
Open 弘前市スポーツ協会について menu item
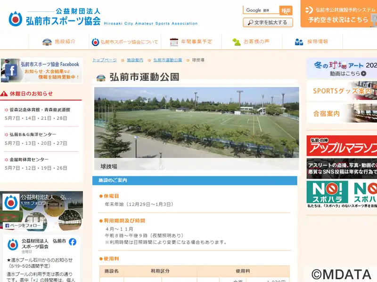(125, 42)
